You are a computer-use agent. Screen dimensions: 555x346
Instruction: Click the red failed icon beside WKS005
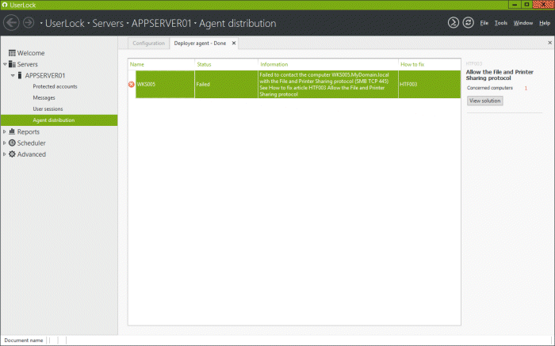click(132, 84)
